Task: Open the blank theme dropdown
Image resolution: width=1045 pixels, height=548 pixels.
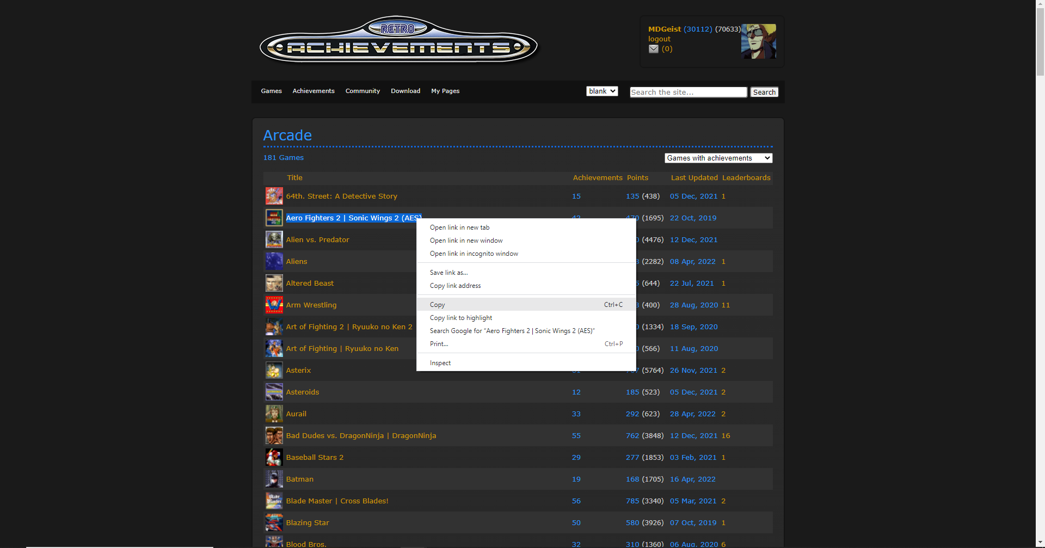Action: pos(602,91)
